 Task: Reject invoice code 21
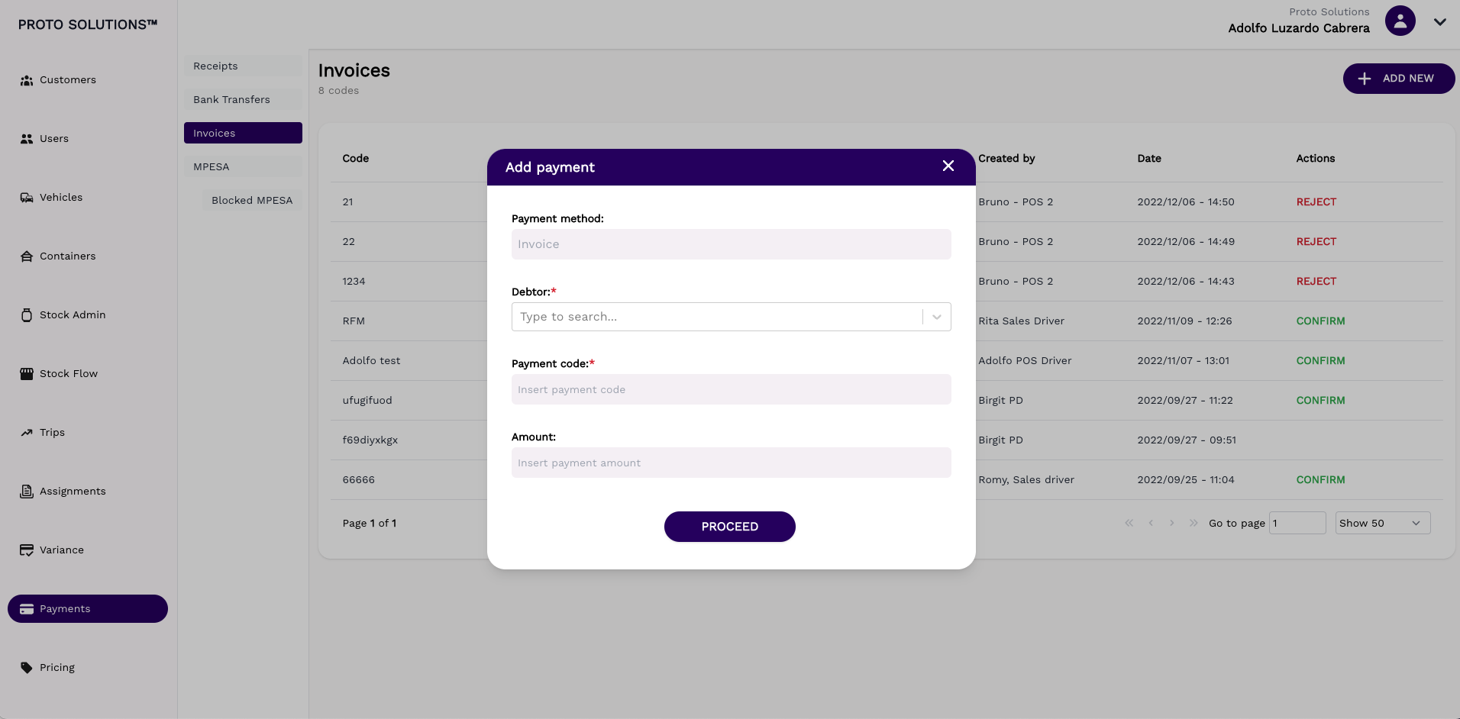tap(1316, 202)
